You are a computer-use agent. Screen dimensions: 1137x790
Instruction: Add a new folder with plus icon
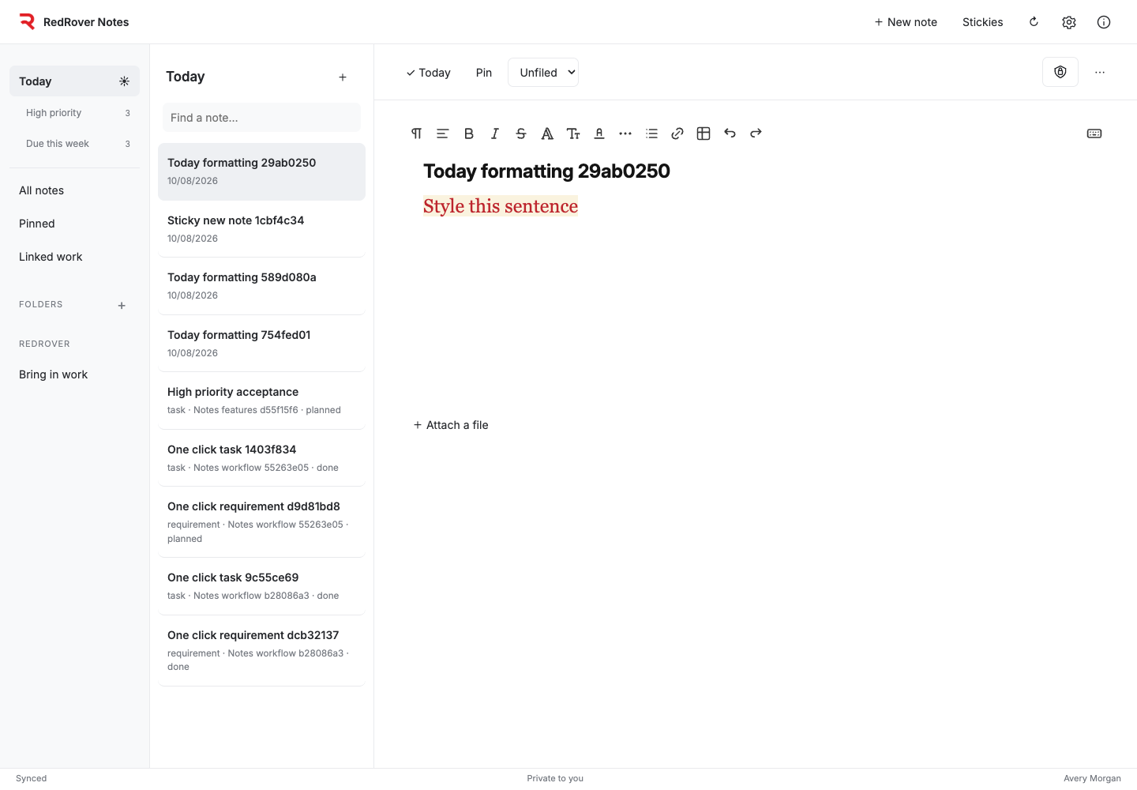(x=122, y=306)
